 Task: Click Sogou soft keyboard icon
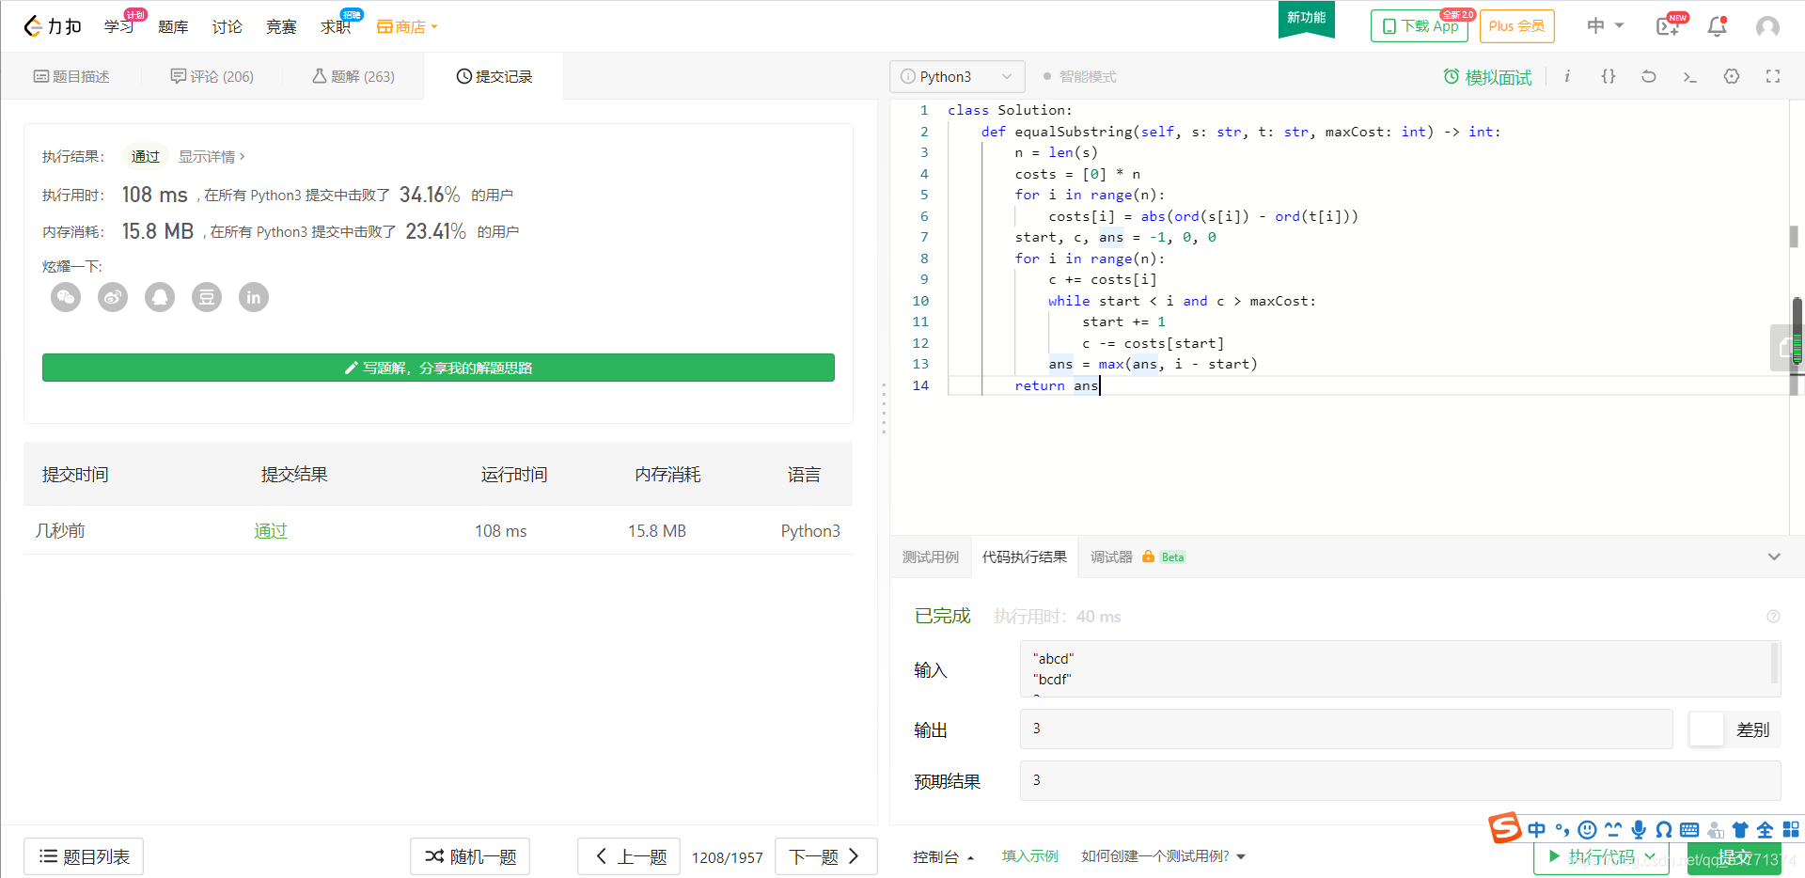[x=1689, y=829]
